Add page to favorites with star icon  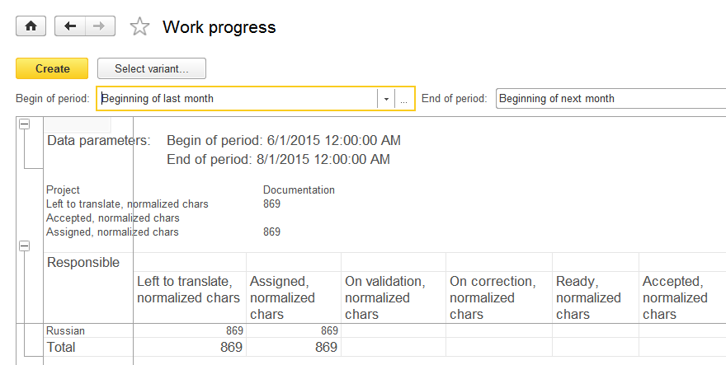(139, 26)
